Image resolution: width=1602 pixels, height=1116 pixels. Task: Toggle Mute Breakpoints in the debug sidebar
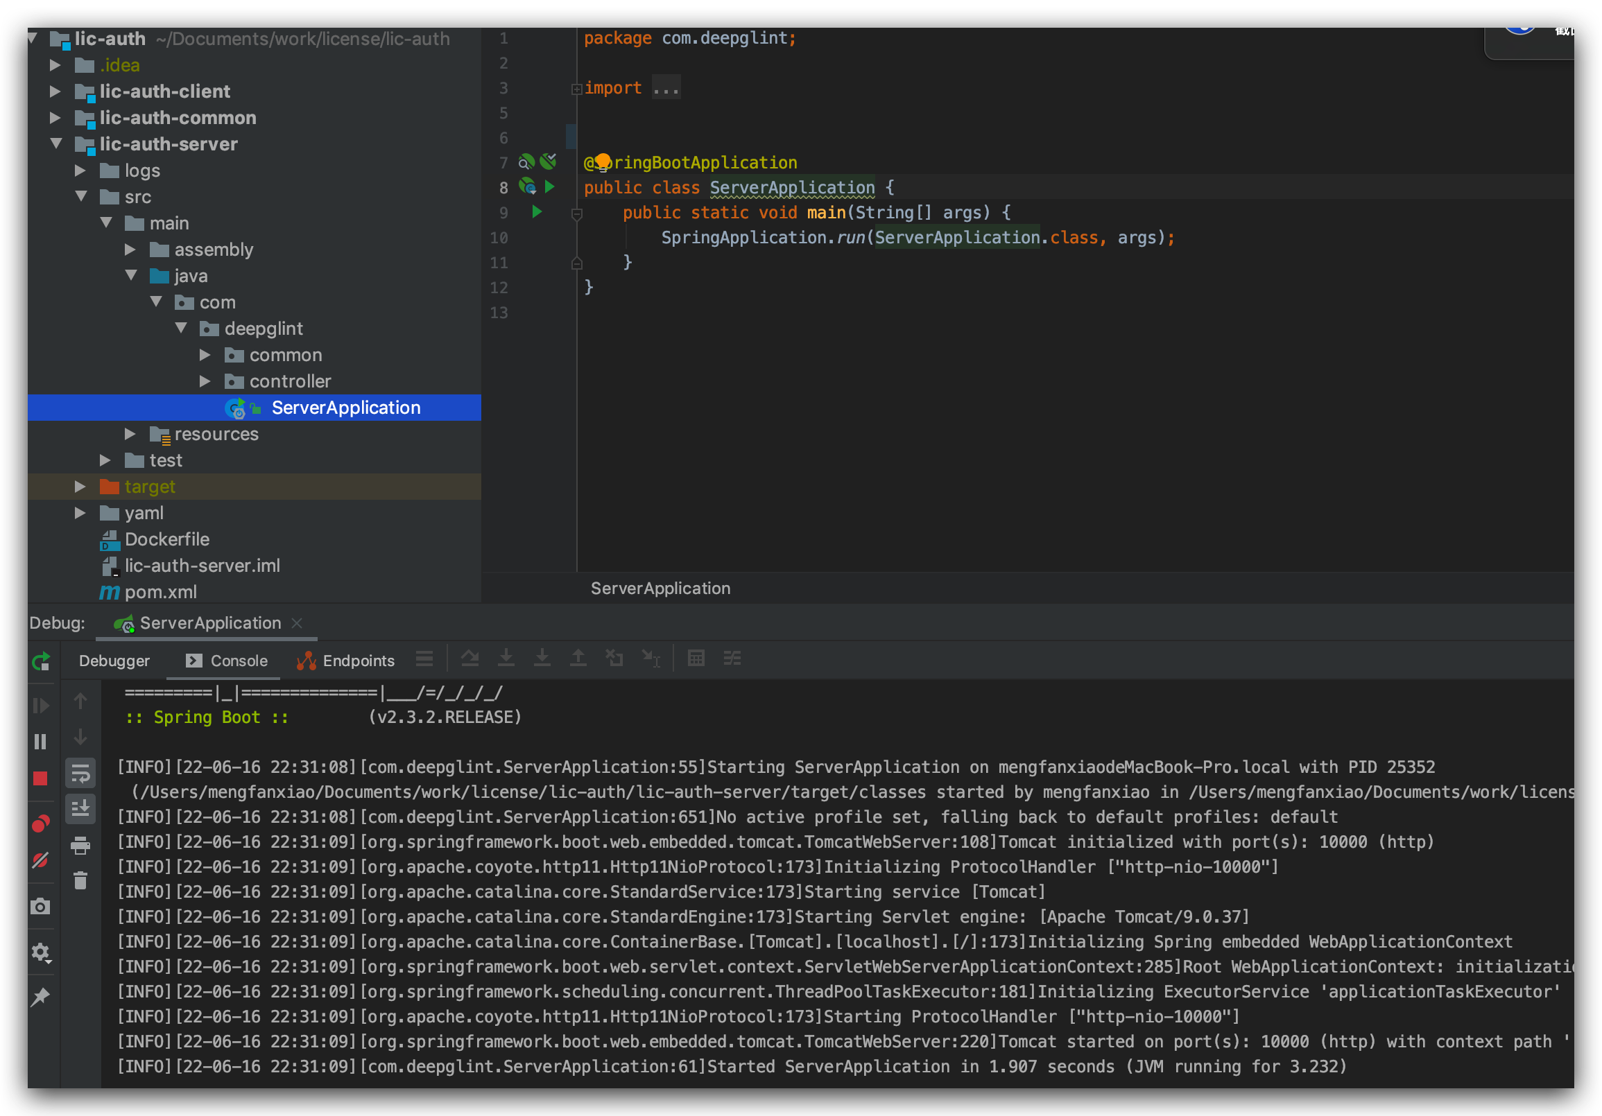tap(40, 861)
